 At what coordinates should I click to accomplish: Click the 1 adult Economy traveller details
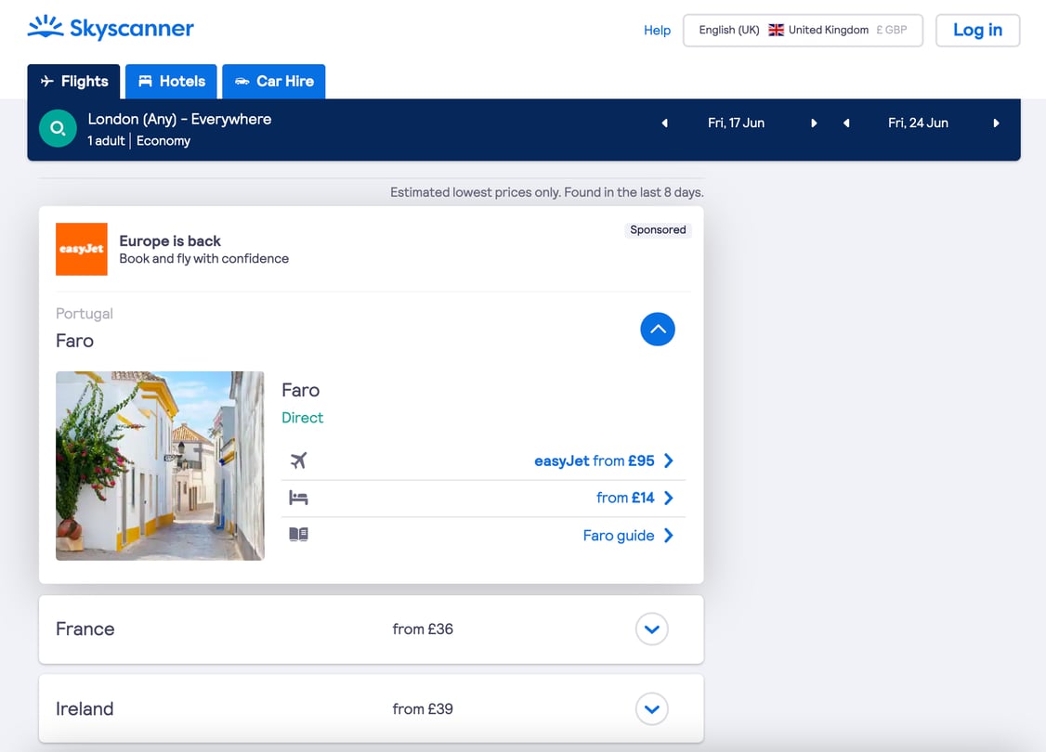138,141
